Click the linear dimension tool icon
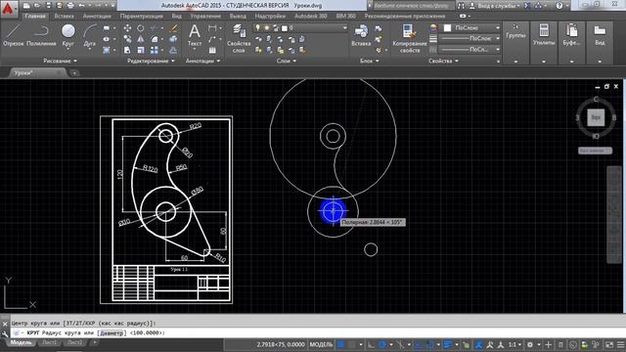 click(212, 28)
